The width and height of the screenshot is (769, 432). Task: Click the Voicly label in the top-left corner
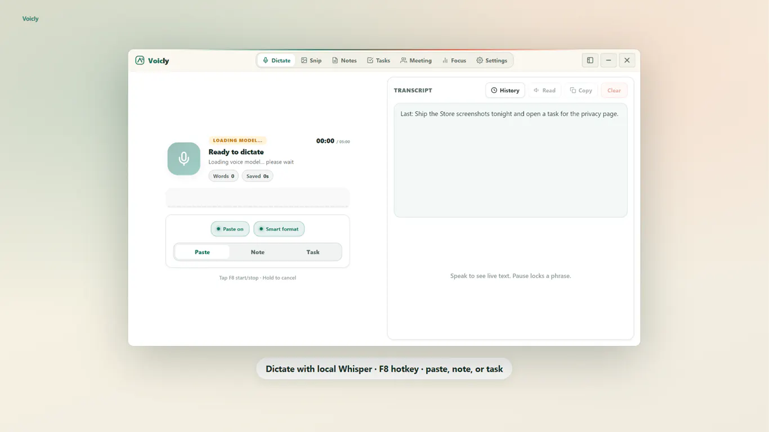point(30,19)
